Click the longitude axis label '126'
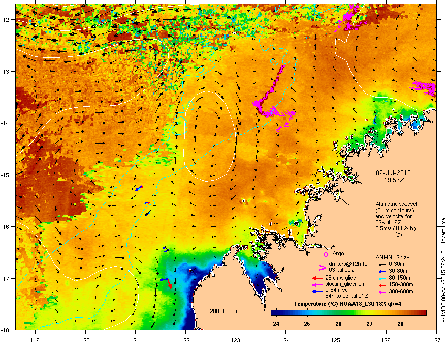The height and width of the screenshot is (345, 447). [386, 340]
